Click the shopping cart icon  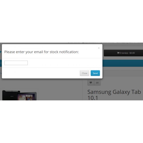[x=118, y=53]
